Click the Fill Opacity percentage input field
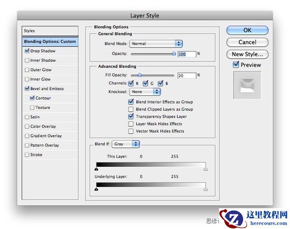The image size is (290, 229). [x=187, y=75]
